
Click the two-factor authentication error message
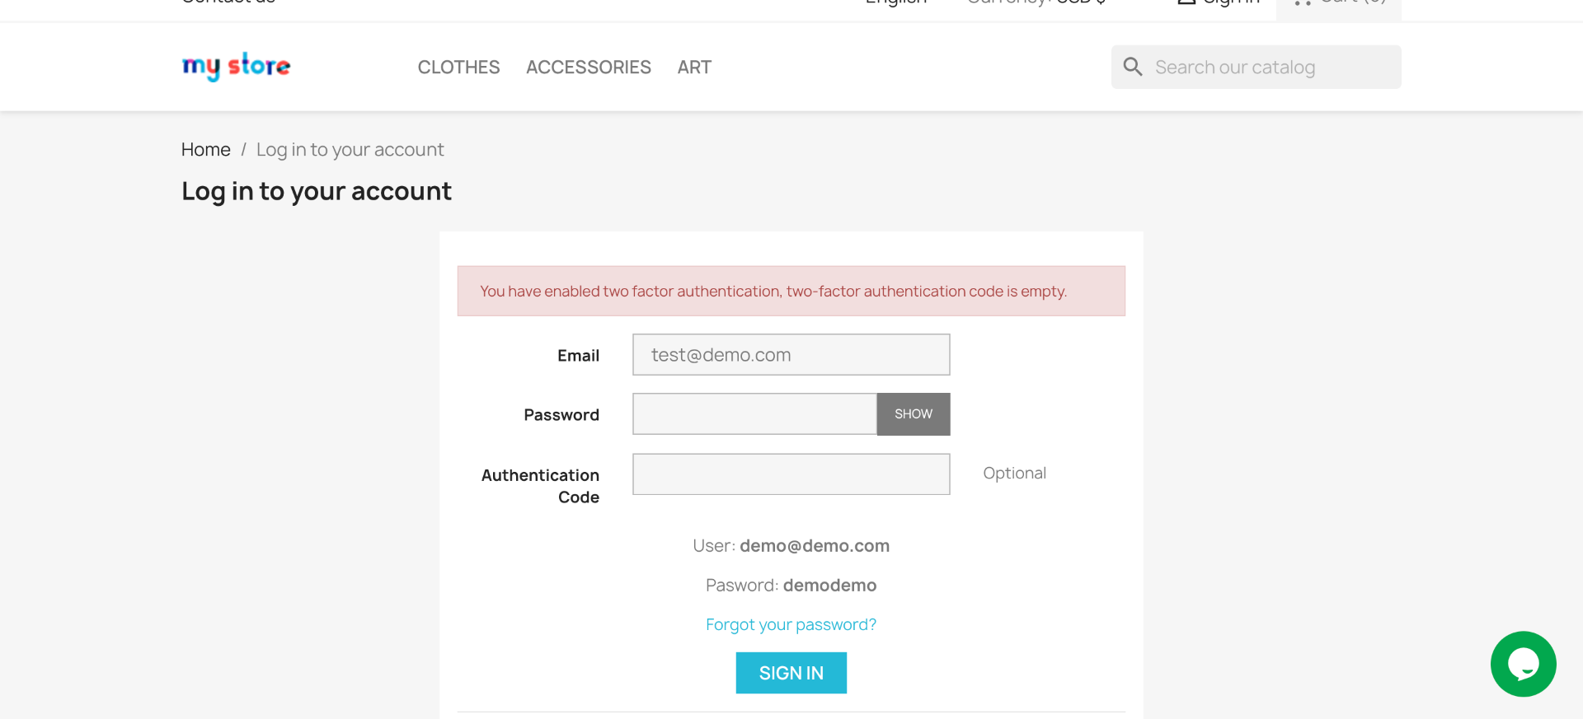click(773, 292)
